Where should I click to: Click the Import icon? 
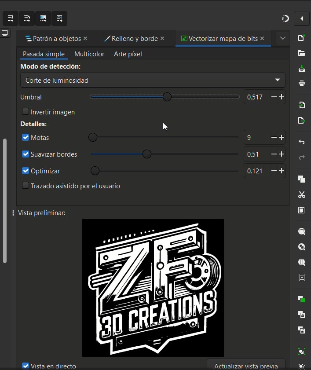point(302,105)
